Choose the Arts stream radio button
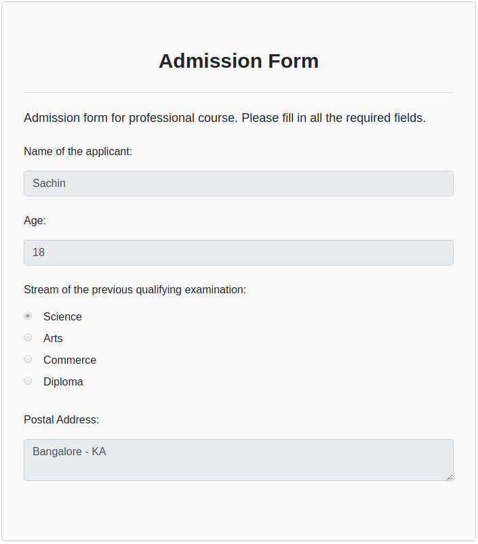This screenshot has width=478, height=544. (x=28, y=337)
